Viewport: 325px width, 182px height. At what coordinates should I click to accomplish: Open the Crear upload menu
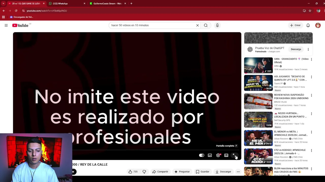point(296,25)
